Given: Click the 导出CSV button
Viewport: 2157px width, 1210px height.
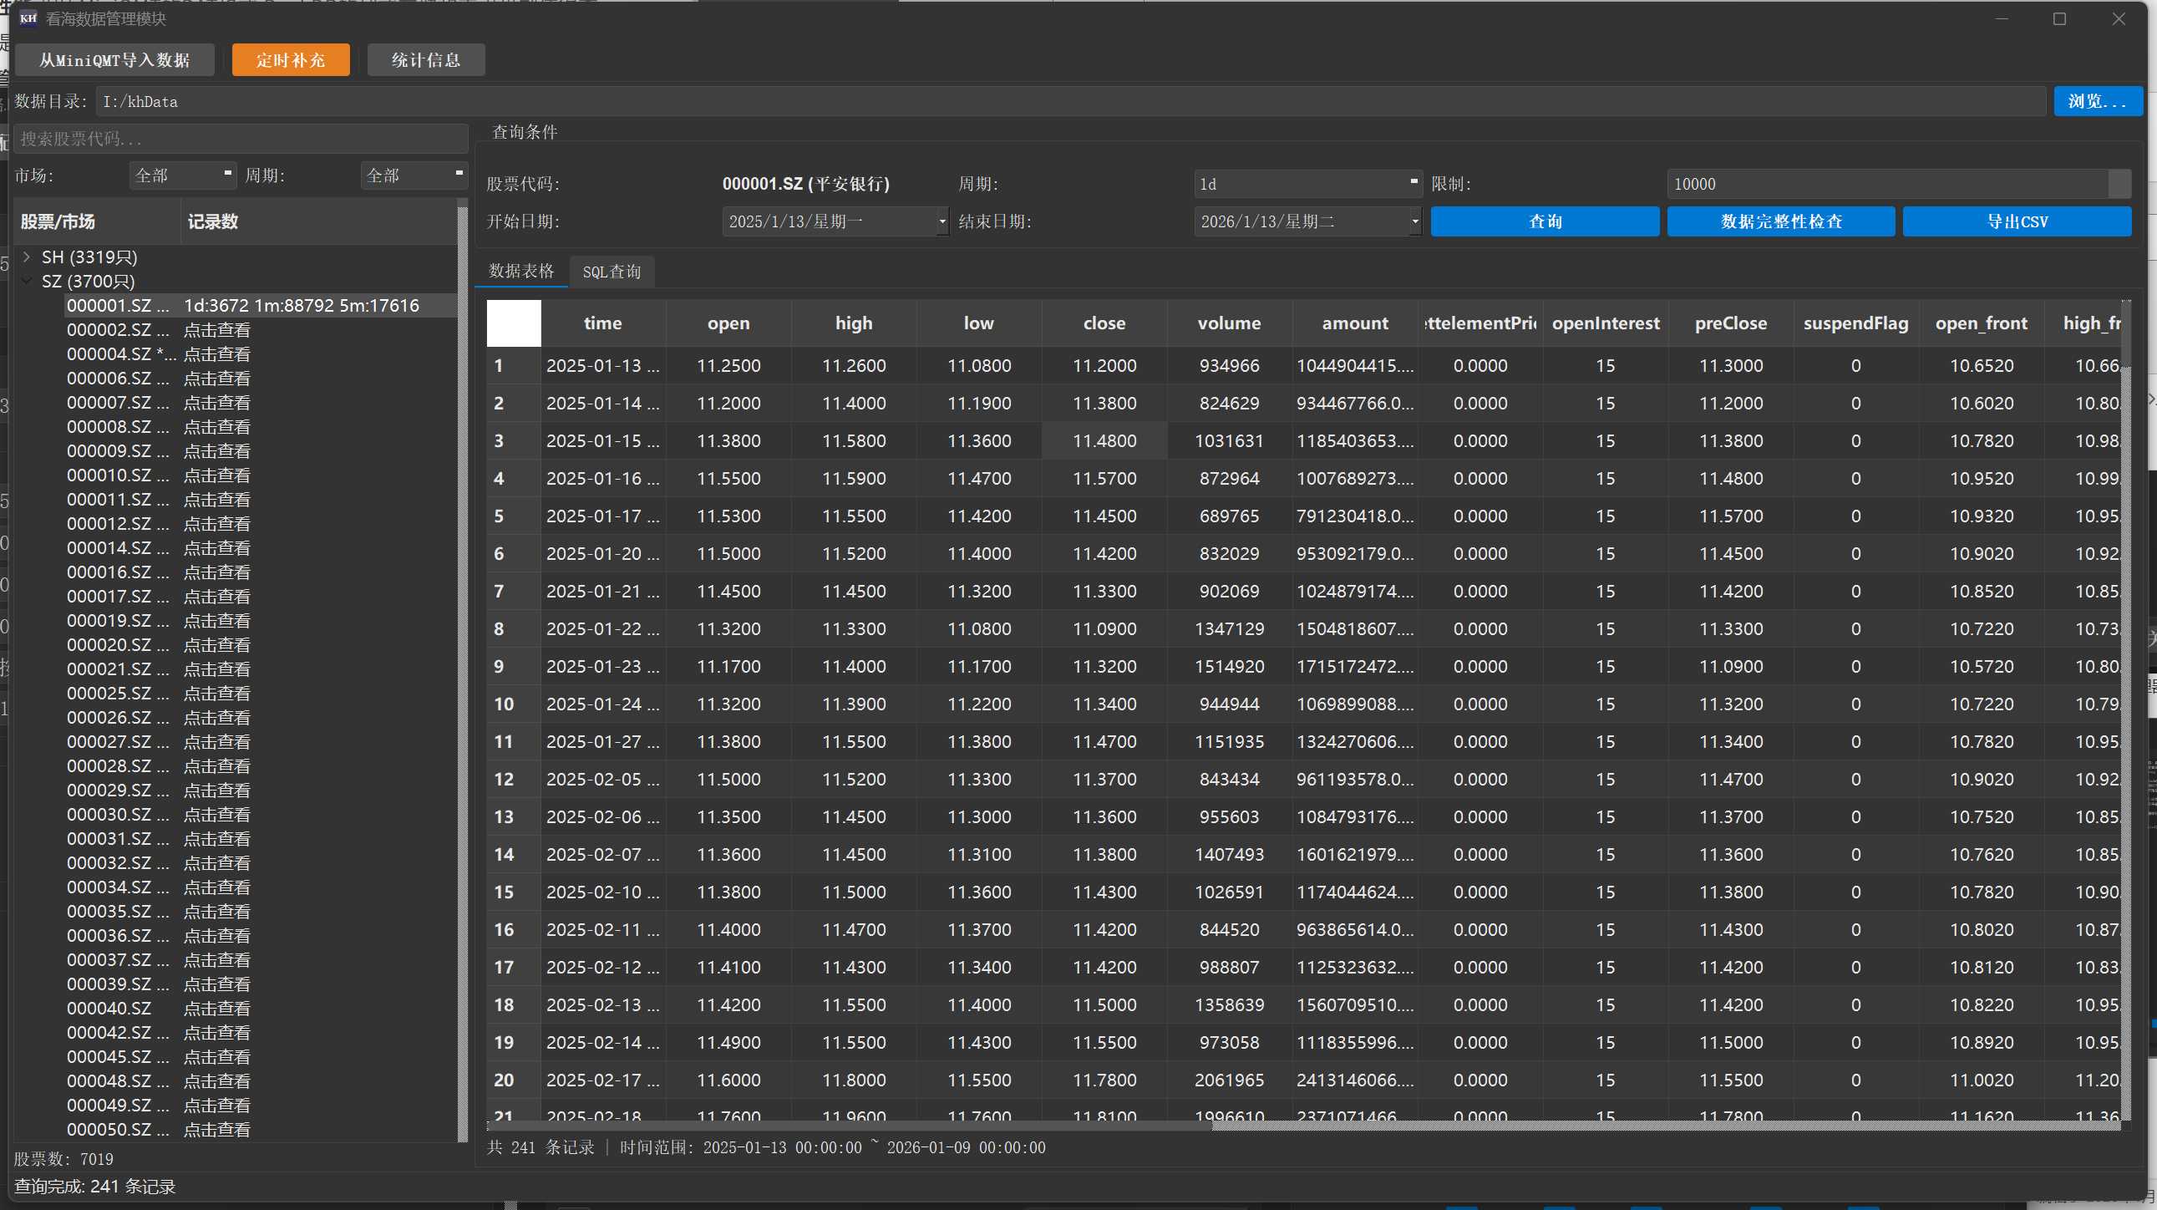Looking at the screenshot, I should click(2017, 221).
